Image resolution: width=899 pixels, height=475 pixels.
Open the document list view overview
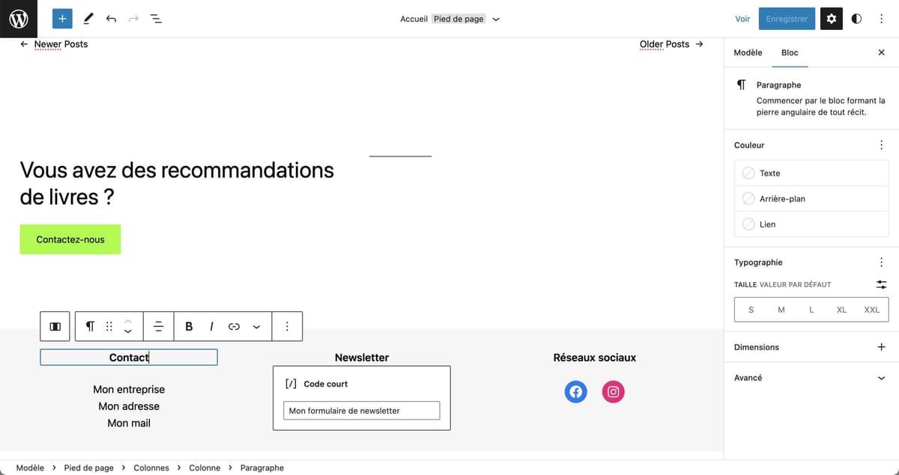[156, 18]
